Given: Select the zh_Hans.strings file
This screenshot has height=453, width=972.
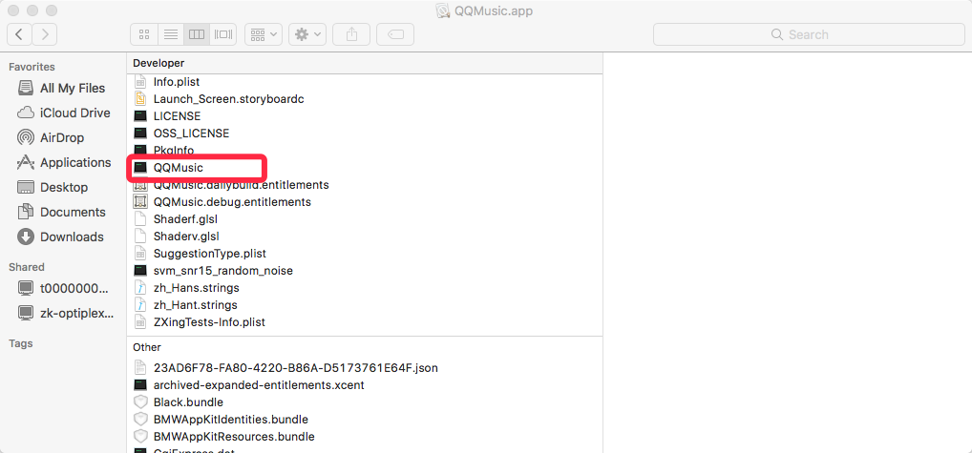Looking at the screenshot, I should click(x=196, y=288).
